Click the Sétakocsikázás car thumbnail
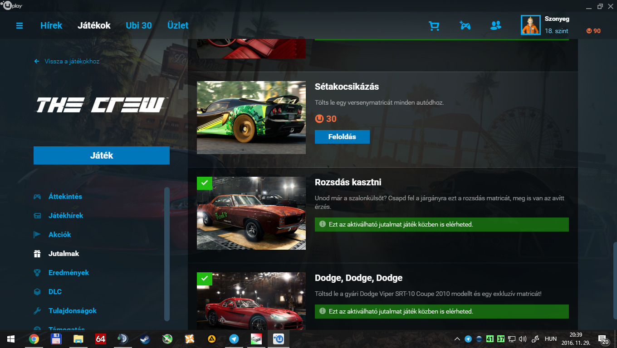 251,117
